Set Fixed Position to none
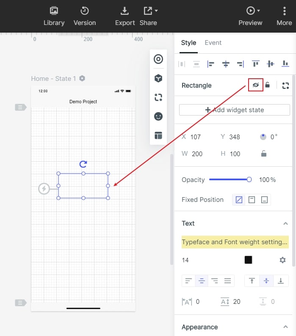 (x=239, y=200)
